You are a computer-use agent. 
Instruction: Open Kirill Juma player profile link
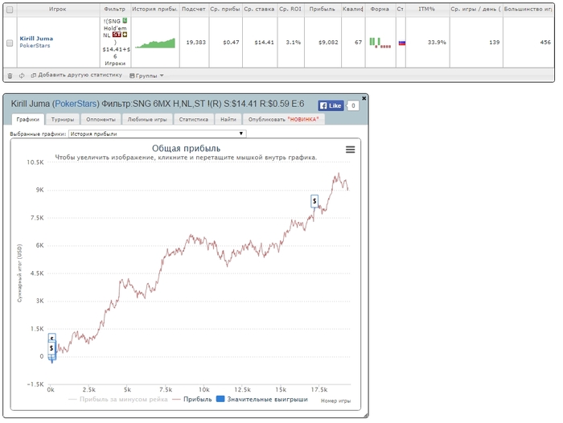coord(36,39)
